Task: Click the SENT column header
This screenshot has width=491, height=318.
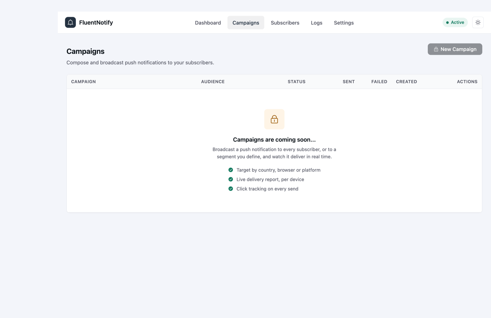Action: [349, 82]
